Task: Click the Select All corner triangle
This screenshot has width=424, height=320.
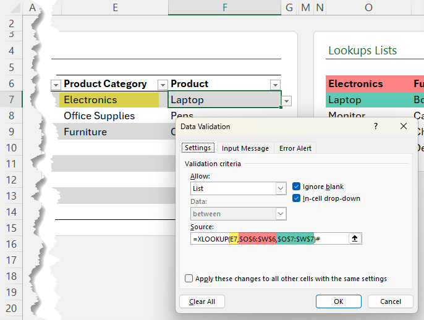Action: tap(14, 7)
